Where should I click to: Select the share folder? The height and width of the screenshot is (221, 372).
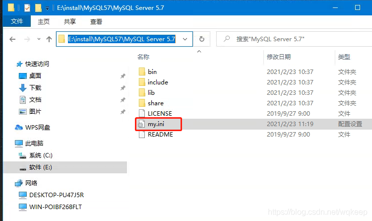coord(156,103)
